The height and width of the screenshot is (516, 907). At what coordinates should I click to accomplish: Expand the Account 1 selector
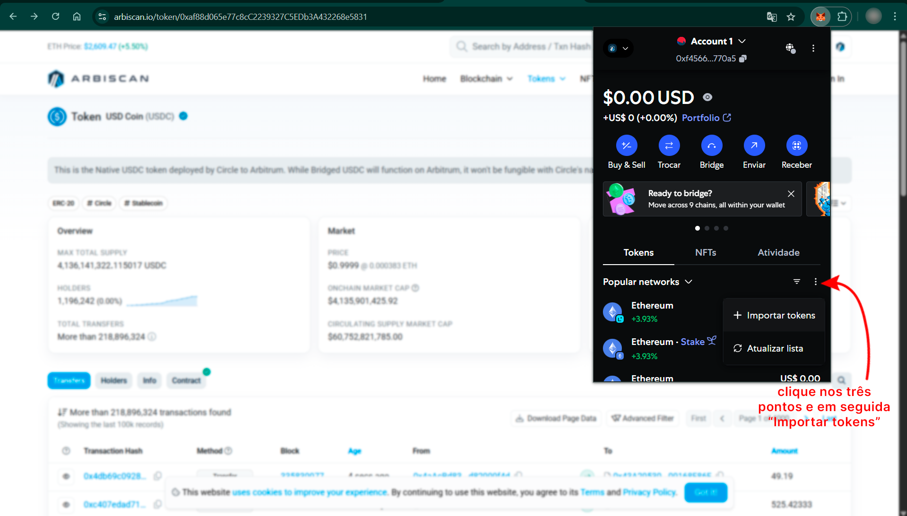(x=712, y=41)
